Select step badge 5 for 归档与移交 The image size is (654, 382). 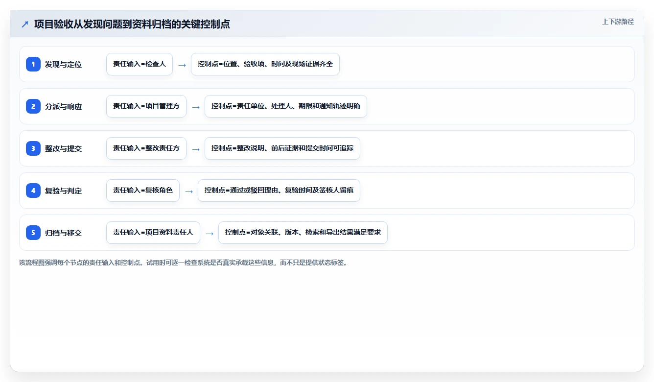click(33, 233)
